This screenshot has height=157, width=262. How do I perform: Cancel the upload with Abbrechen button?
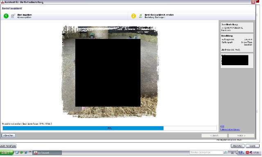click(x=8, y=135)
